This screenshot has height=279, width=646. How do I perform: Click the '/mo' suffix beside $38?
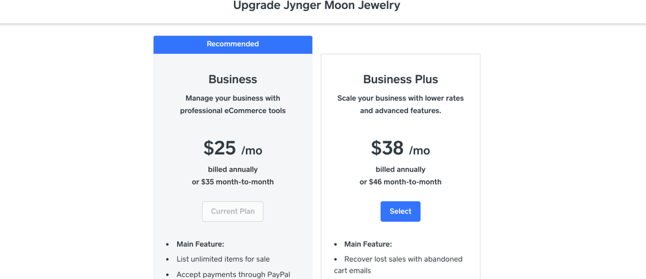coord(420,150)
